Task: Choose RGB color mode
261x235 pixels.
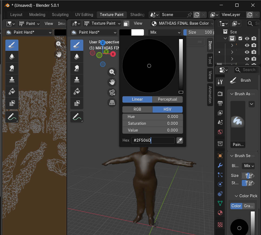Action: coord(137,109)
